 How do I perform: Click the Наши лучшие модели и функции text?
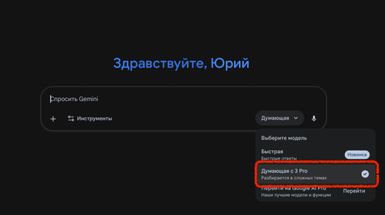pyautogui.click(x=296, y=195)
